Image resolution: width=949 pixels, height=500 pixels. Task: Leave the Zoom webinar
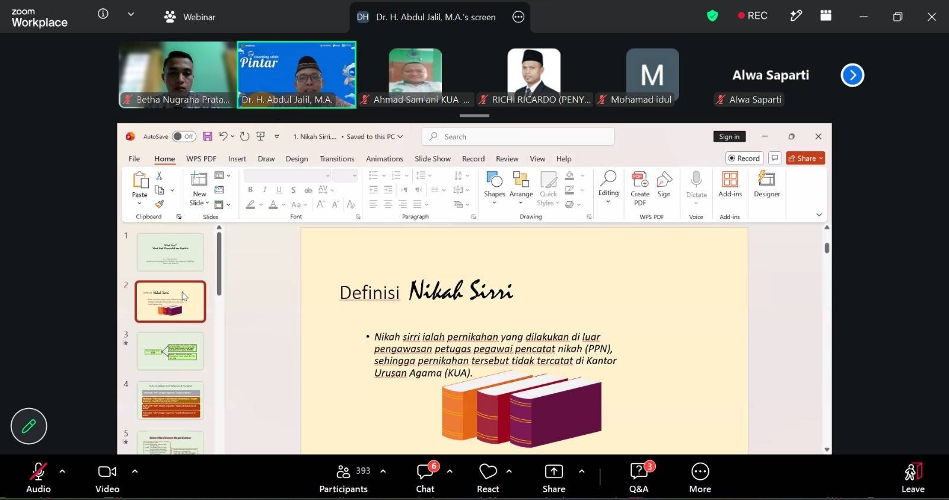click(x=913, y=477)
